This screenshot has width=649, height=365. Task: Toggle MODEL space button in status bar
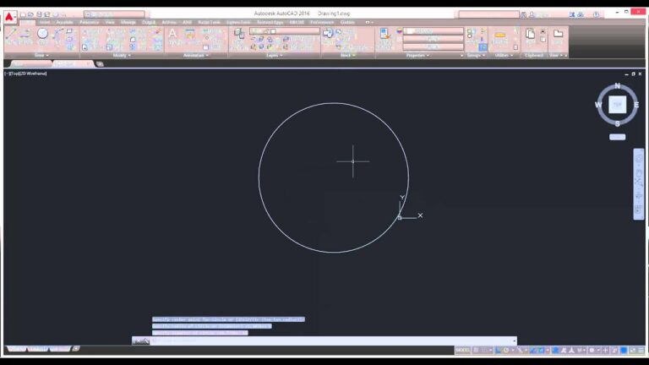[x=462, y=350]
